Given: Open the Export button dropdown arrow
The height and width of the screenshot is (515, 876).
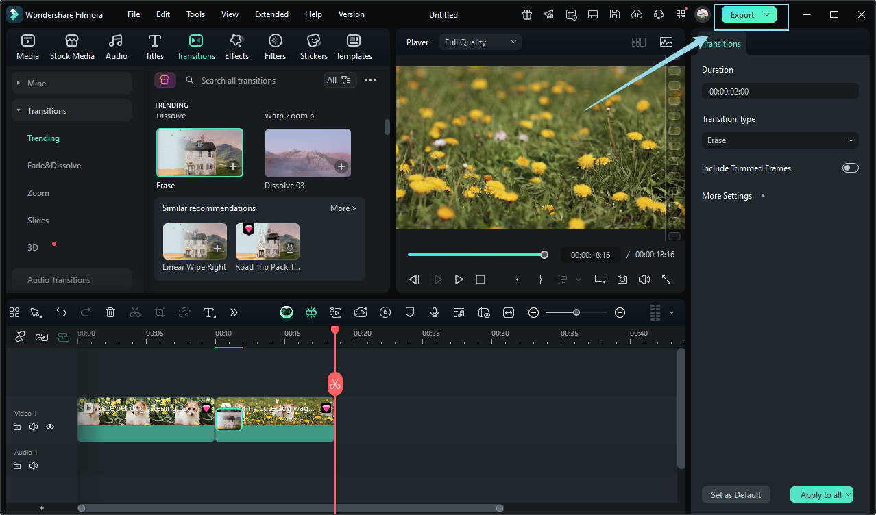Looking at the screenshot, I should (767, 14).
